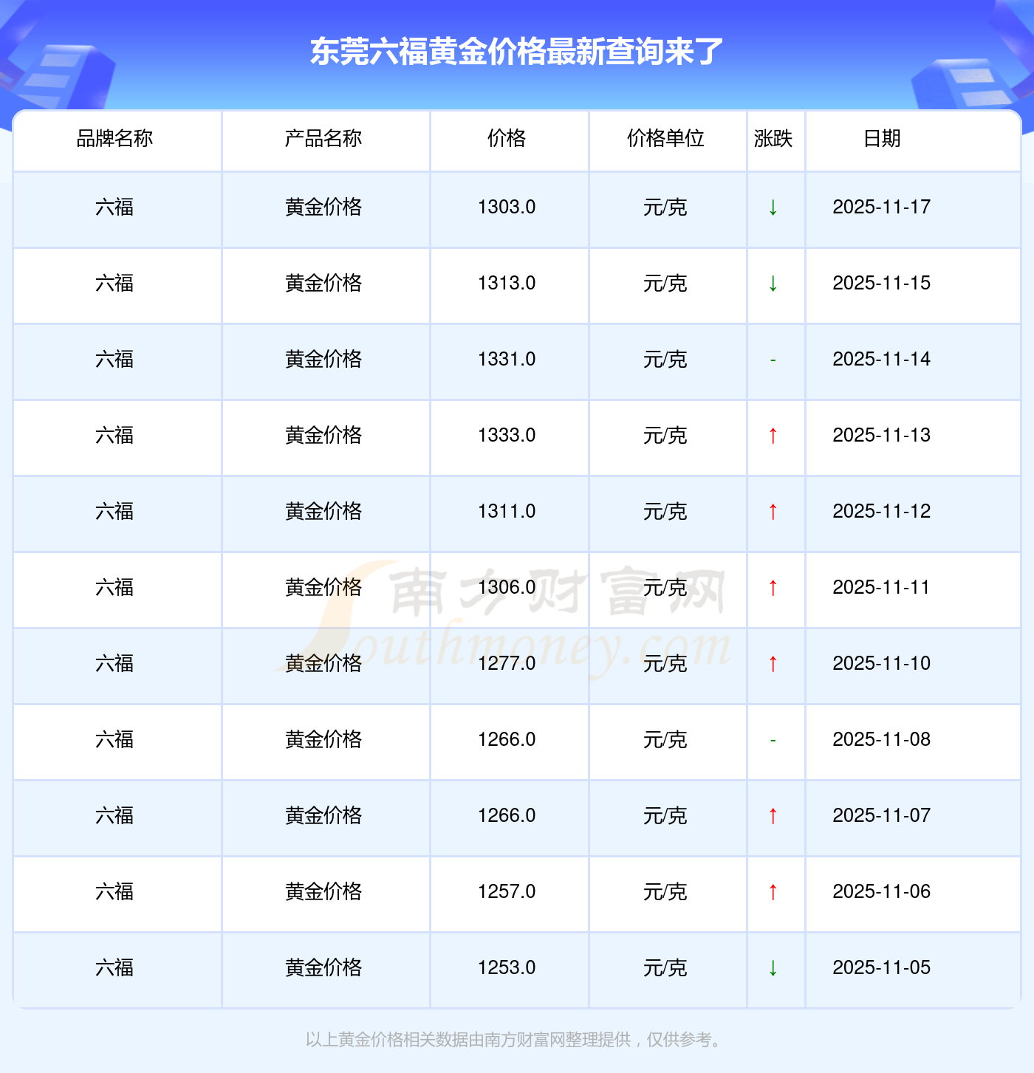
Task: Select the date 2025-11-13
Action: [x=882, y=435]
